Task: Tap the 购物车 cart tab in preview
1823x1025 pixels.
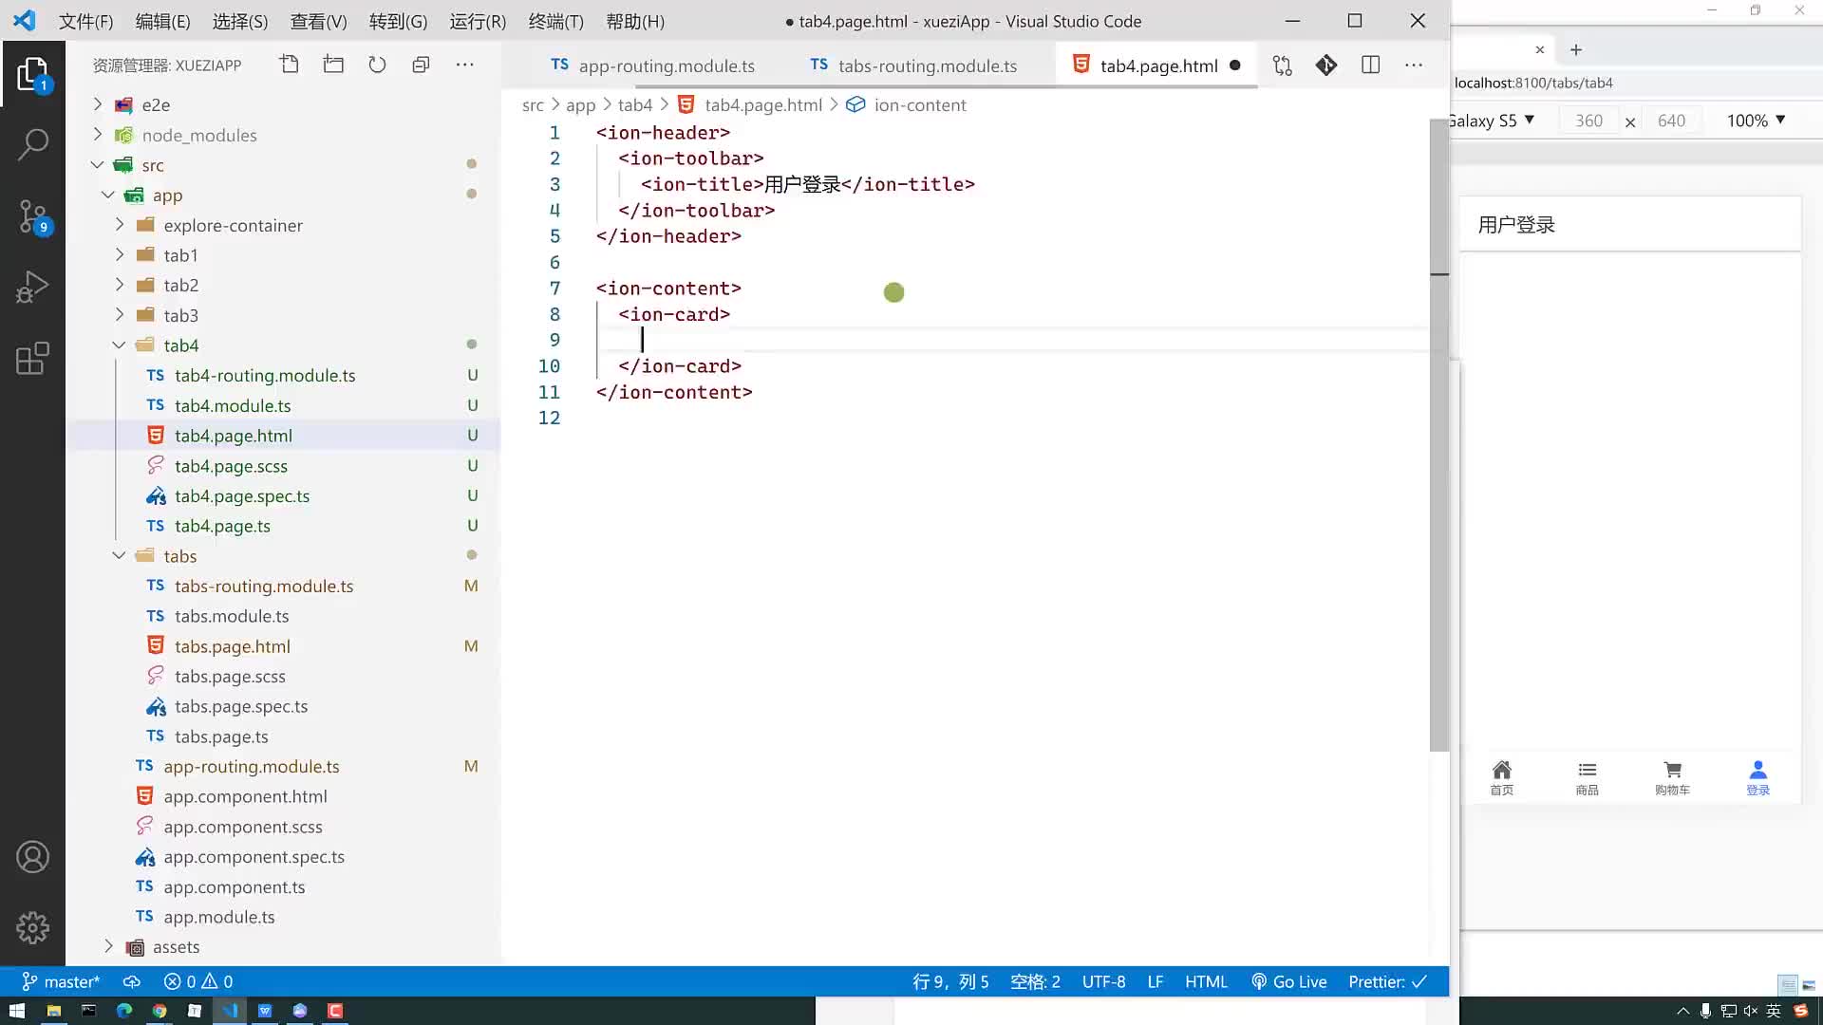Action: tap(1672, 777)
